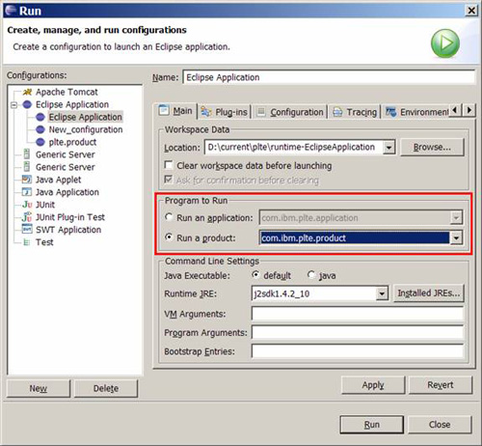Click the plte.product configuration circle icon
Viewport: 482px width, 446px height.
[40, 142]
